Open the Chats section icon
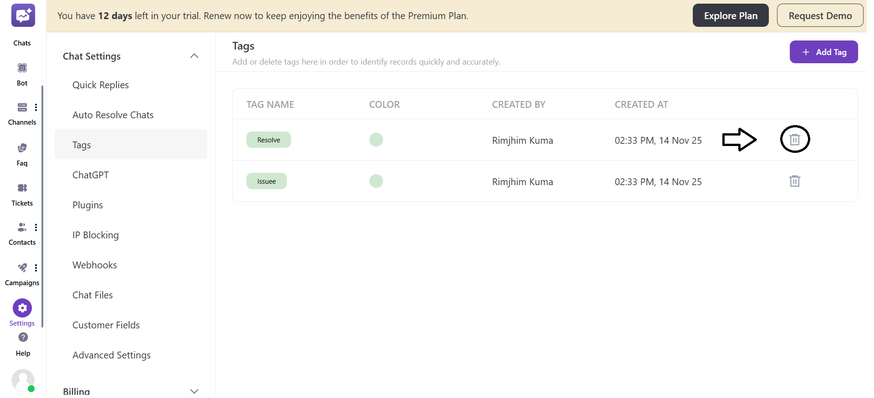874x398 pixels. (23, 16)
